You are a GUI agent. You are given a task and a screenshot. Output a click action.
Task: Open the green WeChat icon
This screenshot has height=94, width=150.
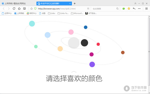click(124, 9)
